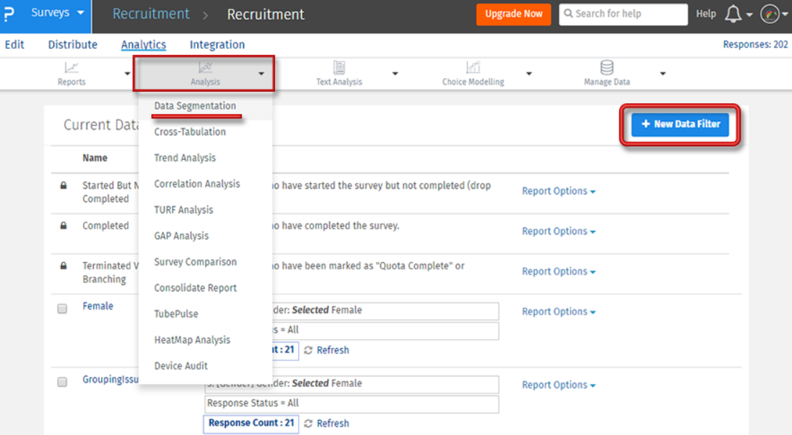The height and width of the screenshot is (435, 792).
Task: Open the GroupingIssue filter link
Action: click(110, 379)
